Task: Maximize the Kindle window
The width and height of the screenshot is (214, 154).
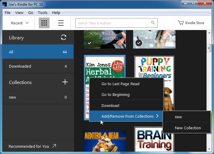Action: 193,3
